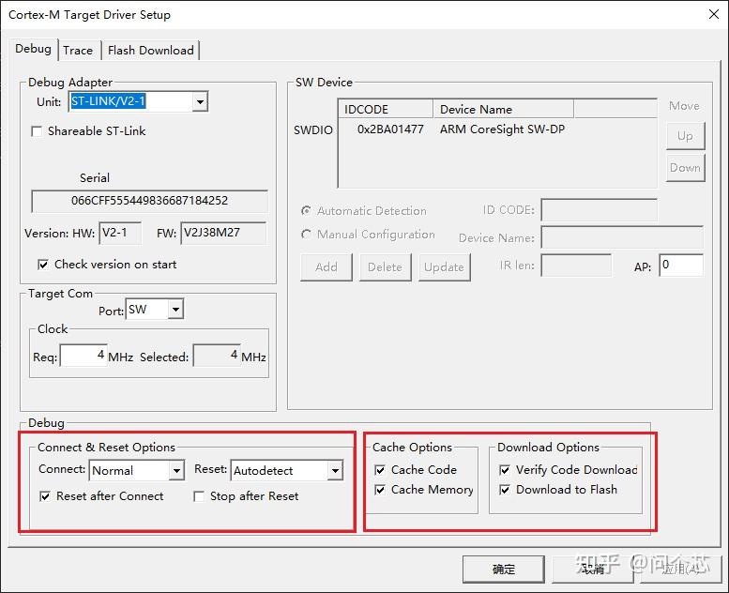Image resolution: width=729 pixels, height=593 pixels.
Task: Select the ARM CoreSight SW-DP device row
Action: point(497,129)
